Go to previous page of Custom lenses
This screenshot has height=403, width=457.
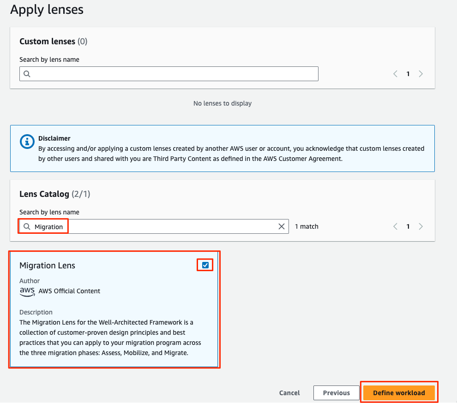[x=395, y=74]
